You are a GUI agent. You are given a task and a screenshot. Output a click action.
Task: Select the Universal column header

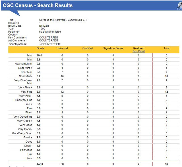(62, 48)
